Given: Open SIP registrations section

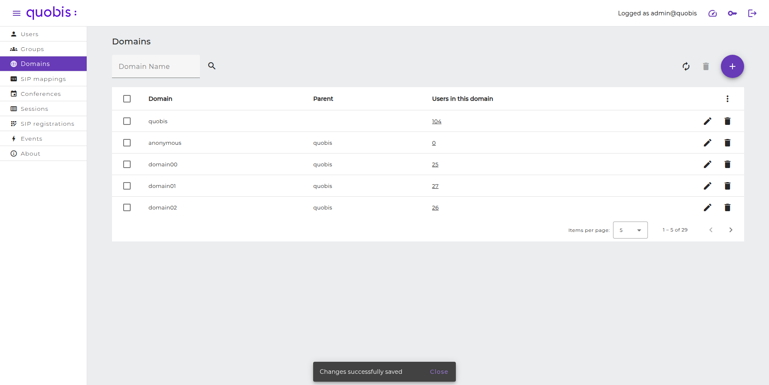Looking at the screenshot, I should point(43,124).
